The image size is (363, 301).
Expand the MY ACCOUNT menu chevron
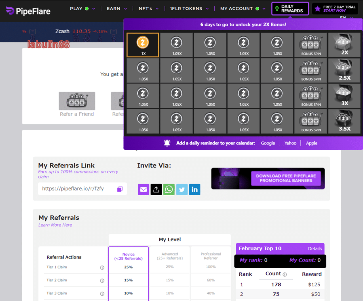(x=264, y=9)
